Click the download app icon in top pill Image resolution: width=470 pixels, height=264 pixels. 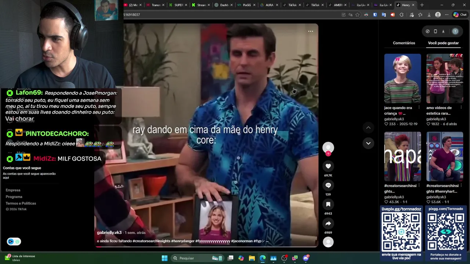pyautogui.click(x=443, y=31)
